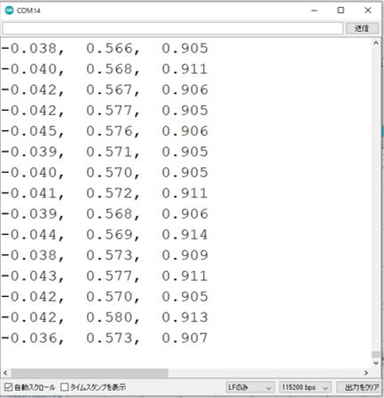384x398 pixels.
Task: Maximize the COM14 serial monitor window
Action: point(341,11)
